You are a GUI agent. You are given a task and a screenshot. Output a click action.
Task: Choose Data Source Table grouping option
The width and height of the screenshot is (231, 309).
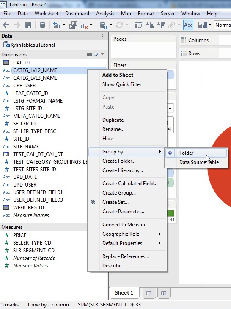pyautogui.click(x=199, y=162)
